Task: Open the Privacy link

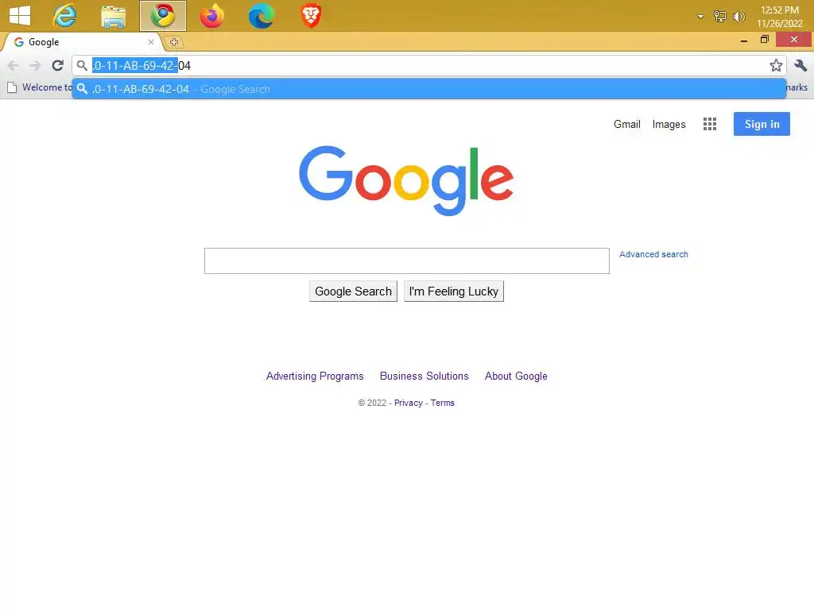Action: [408, 403]
